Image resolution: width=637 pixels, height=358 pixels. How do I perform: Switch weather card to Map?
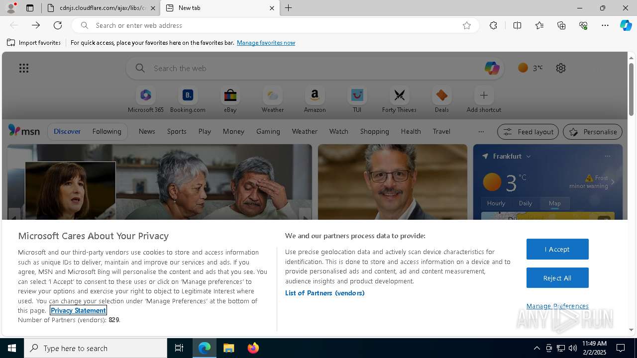tap(555, 203)
